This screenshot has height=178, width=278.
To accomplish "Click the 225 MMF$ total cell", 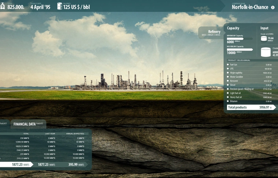I will tap(25, 154).
